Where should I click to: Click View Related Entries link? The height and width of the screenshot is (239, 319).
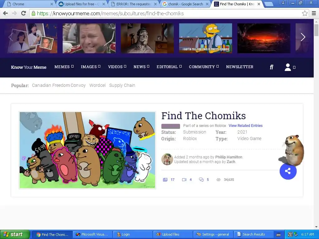coord(245,126)
